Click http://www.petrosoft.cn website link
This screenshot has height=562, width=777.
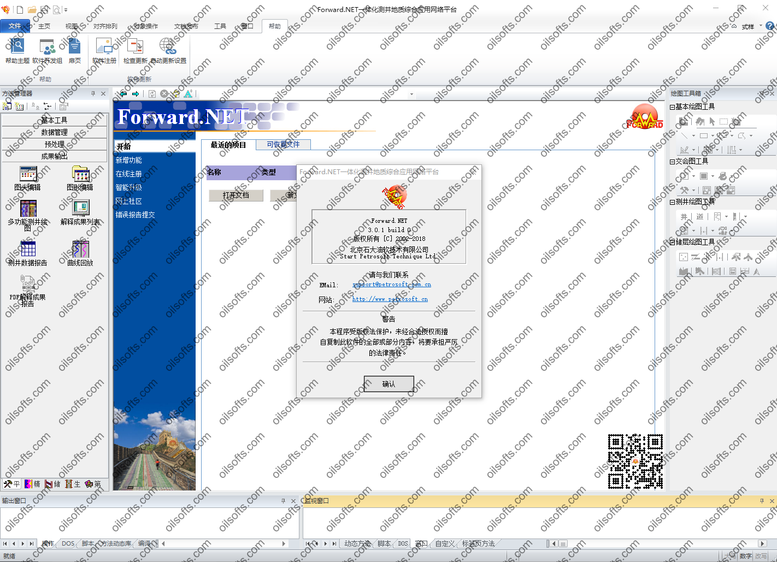pos(390,299)
